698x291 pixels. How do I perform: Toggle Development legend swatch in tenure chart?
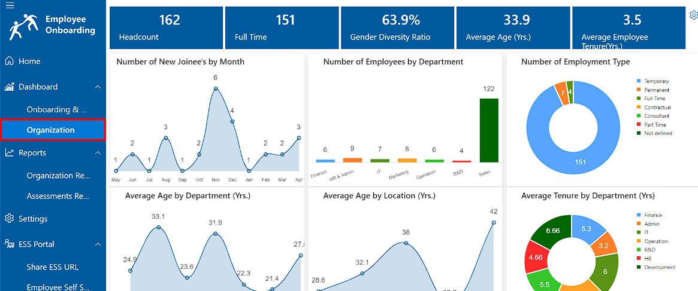tap(639, 267)
